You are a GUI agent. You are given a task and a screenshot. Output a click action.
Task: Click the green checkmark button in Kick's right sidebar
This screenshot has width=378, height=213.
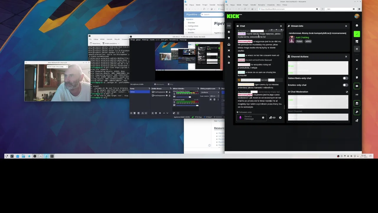coord(357,34)
